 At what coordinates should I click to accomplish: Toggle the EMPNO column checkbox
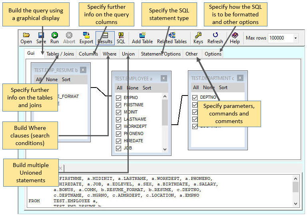(x=118, y=98)
